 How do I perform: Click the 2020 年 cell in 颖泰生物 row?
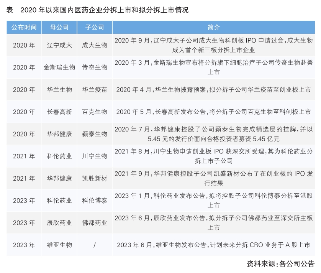point(24,134)
